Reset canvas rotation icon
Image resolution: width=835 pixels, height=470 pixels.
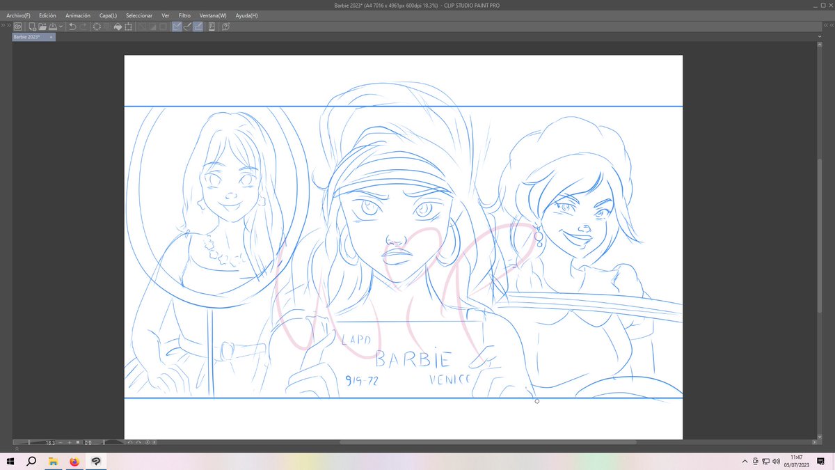[147, 442]
